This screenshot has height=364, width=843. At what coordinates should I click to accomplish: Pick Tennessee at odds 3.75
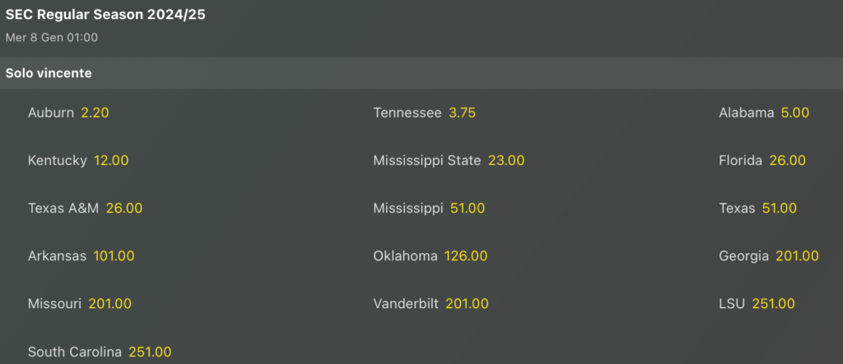coord(462,113)
